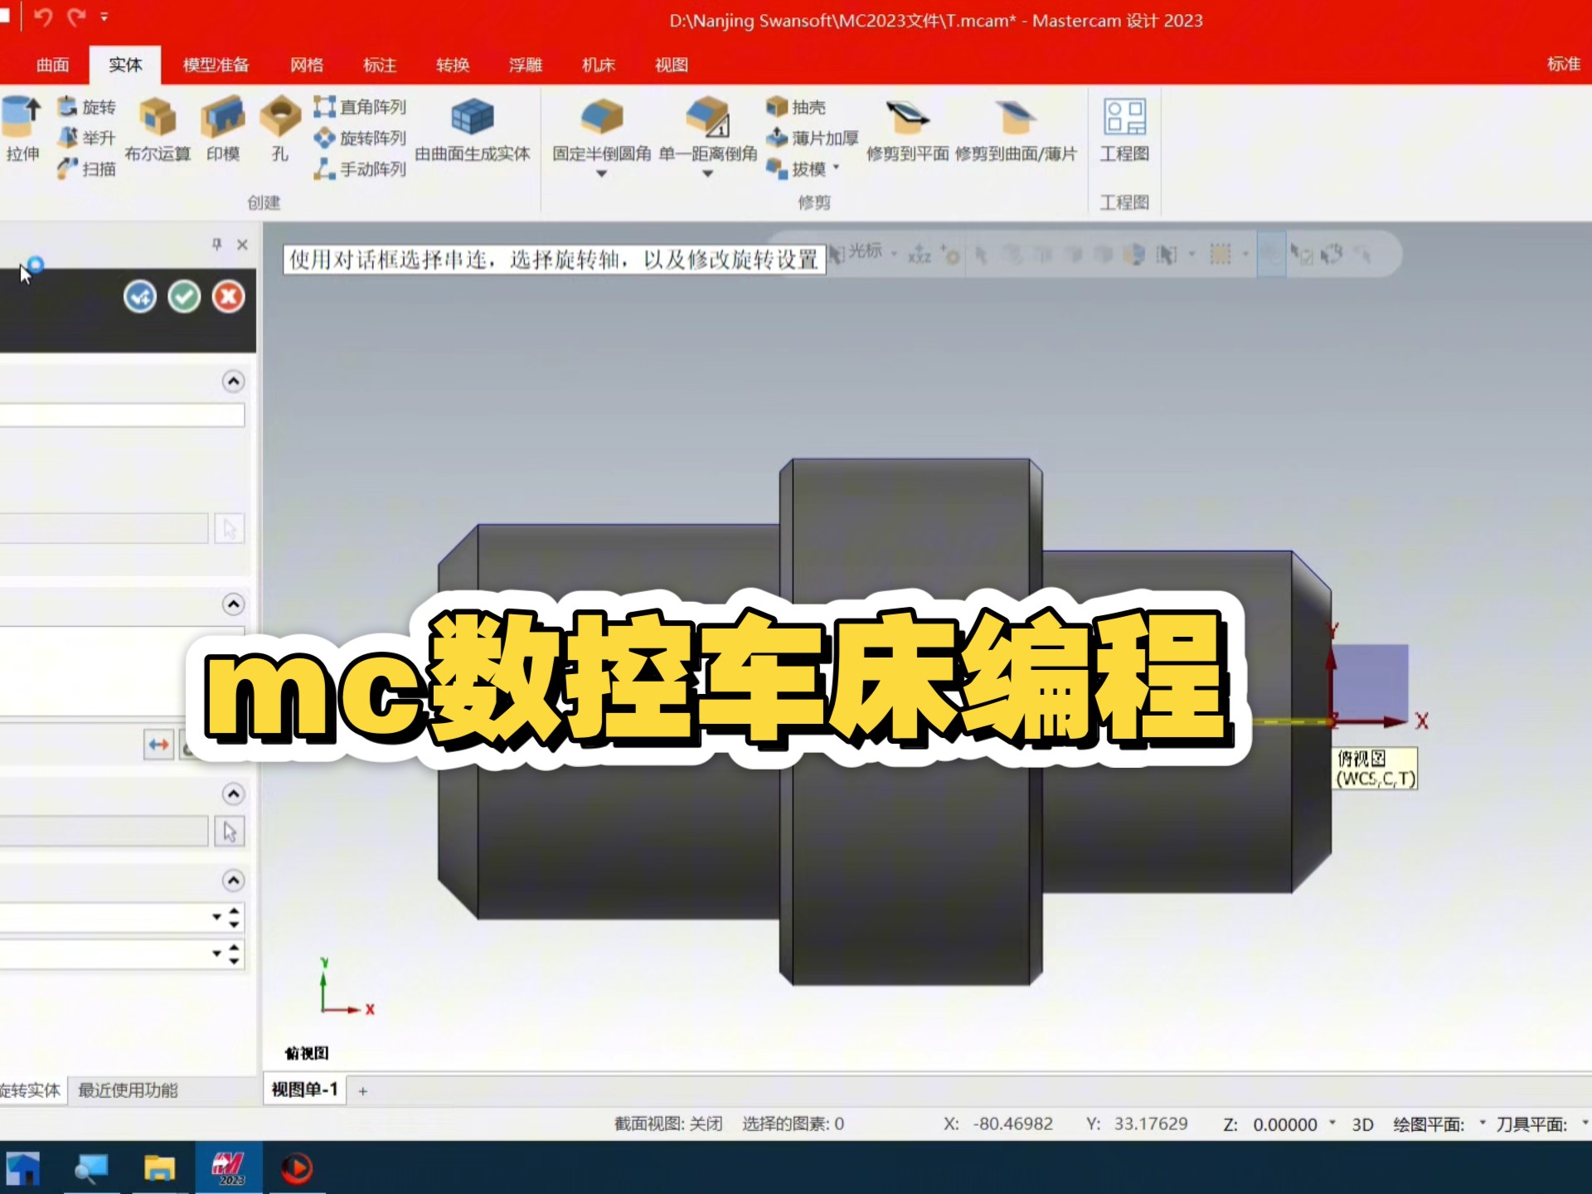
Task: Click 由曲面生成实体 tool
Action: click(472, 129)
